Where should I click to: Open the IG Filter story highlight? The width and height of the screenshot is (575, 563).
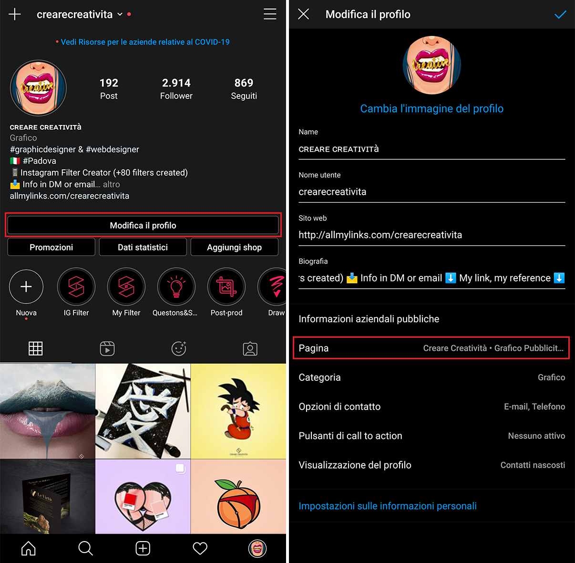click(76, 287)
